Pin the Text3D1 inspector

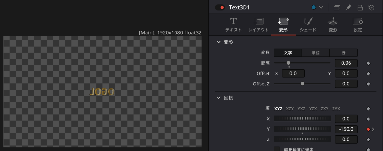(x=349, y=7)
